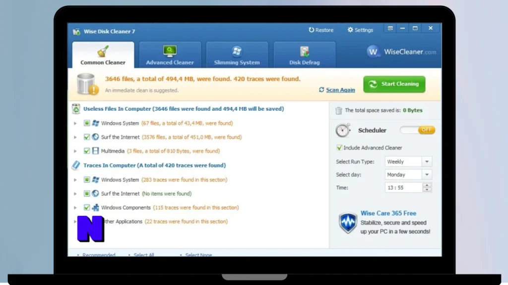Uncheck the Multimedia checkbox
The image size is (508, 285).
point(87,151)
